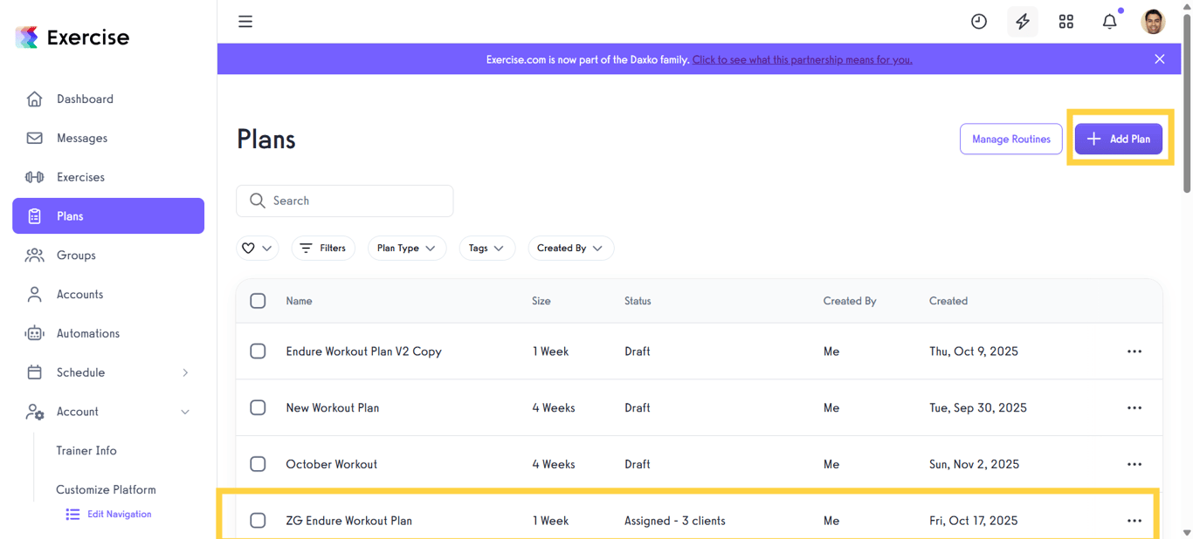The height and width of the screenshot is (539, 1193).
Task: Open the Daxko partnership announcement link
Action: click(x=802, y=59)
